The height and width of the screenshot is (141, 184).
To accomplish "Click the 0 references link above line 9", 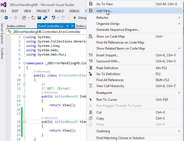I will 42,72.
